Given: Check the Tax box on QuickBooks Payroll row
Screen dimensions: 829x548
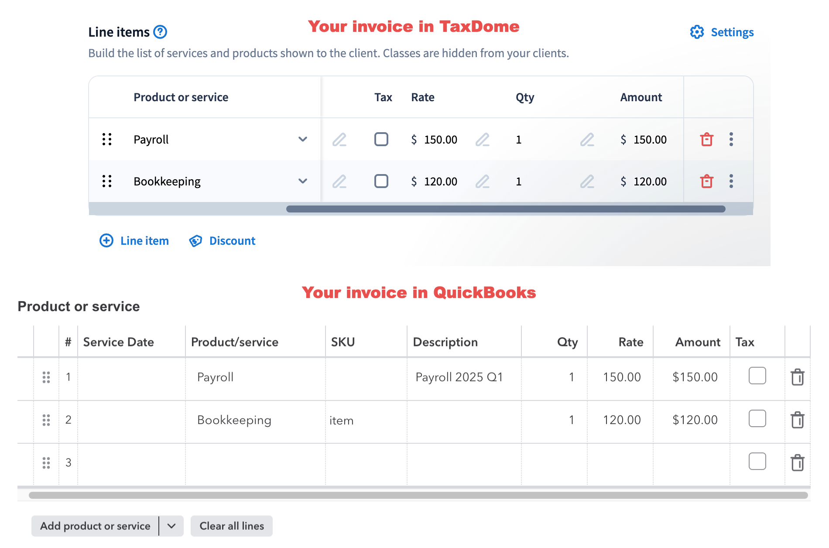Looking at the screenshot, I should tap(757, 376).
